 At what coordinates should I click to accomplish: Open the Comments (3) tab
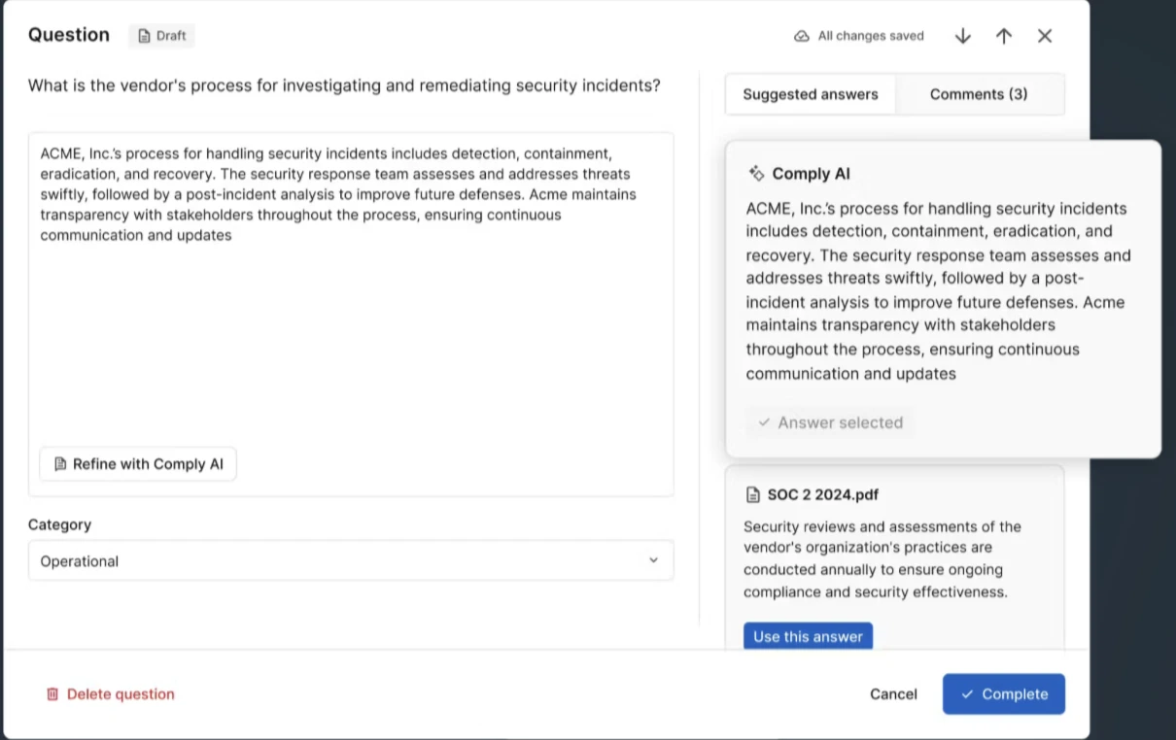click(979, 94)
